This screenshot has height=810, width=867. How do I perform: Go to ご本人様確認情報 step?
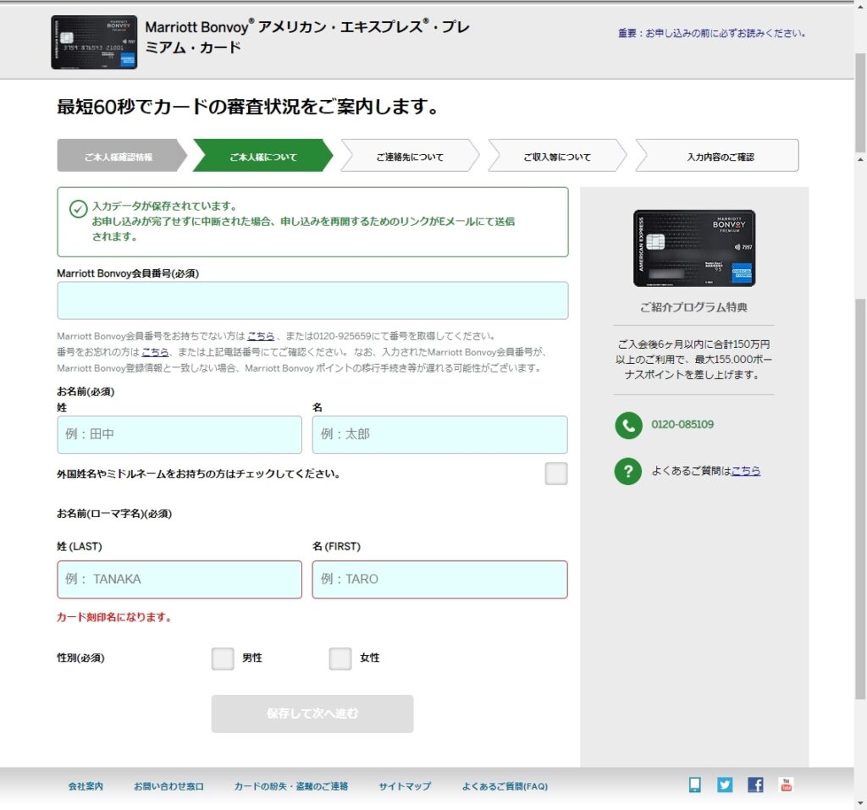(x=120, y=156)
